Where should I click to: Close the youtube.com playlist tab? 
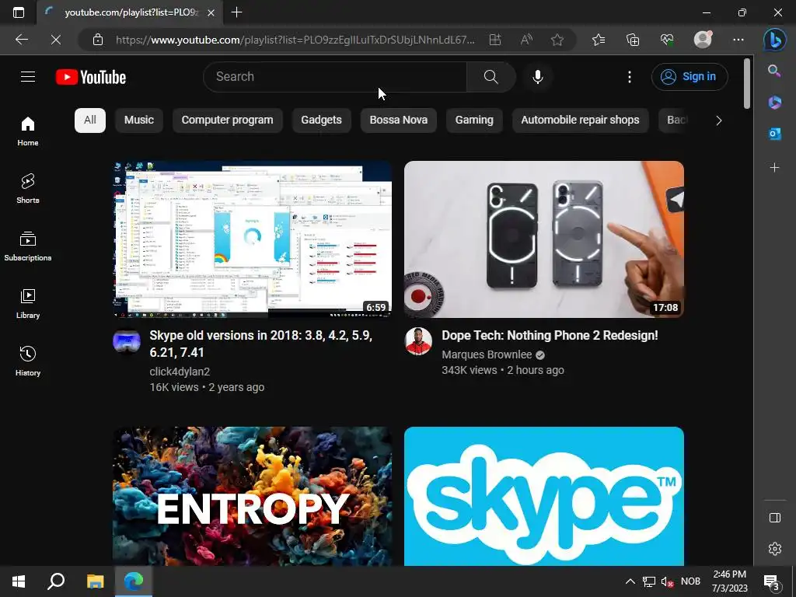(x=211, y=12)
